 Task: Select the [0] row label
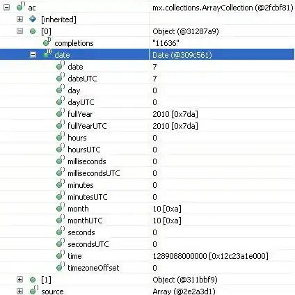(x=46, y=31)
